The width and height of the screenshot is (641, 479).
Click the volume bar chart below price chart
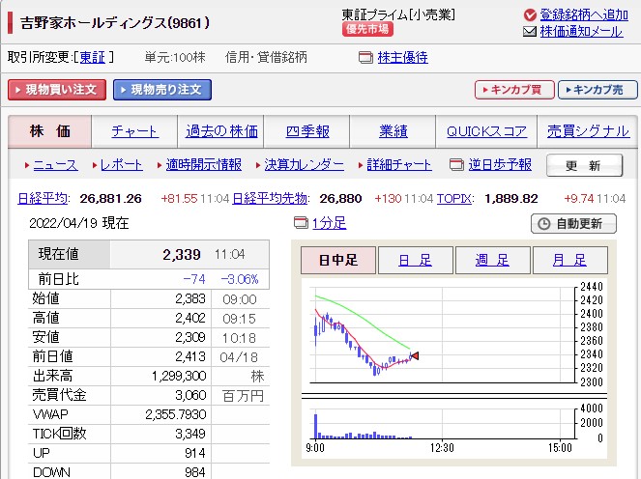pyautogui.click(x=443, y=424)
